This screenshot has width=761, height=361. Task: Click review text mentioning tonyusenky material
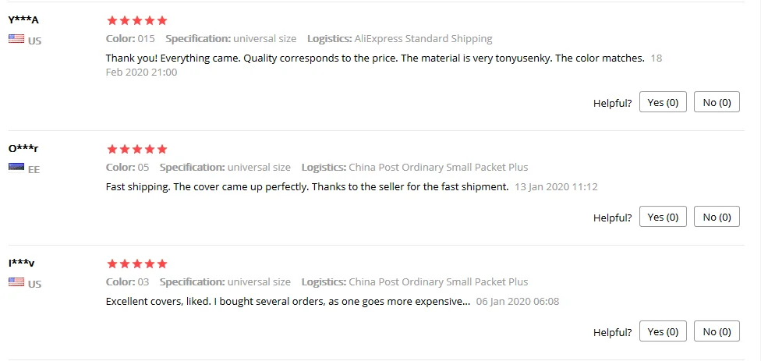(x=374, y=58)
